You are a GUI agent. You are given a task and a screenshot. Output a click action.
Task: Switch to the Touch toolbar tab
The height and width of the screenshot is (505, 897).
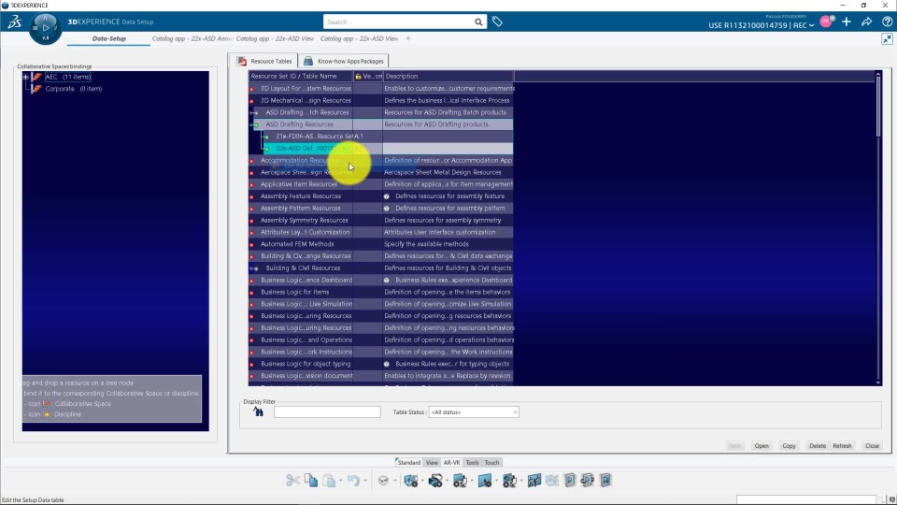(492, 462)
